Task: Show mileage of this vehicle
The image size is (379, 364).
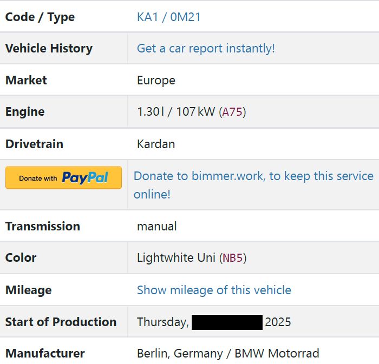Action: click(x=214, y=290)
